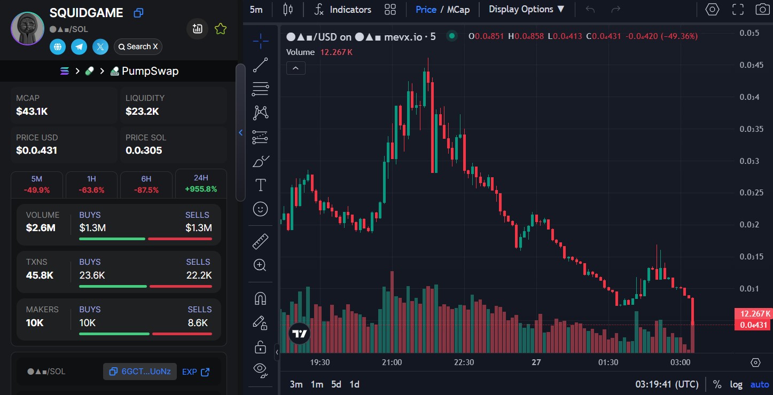Open the emoji icons tool
The image size is (773, 395).
(260, 209)
